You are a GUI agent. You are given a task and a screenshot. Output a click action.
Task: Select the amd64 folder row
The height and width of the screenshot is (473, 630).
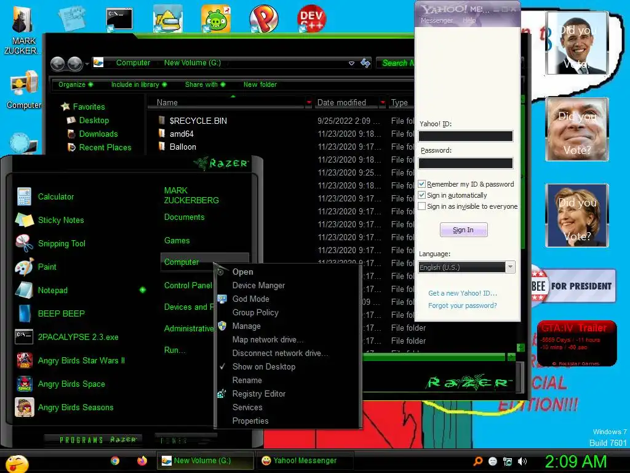[x=181, y=134]
